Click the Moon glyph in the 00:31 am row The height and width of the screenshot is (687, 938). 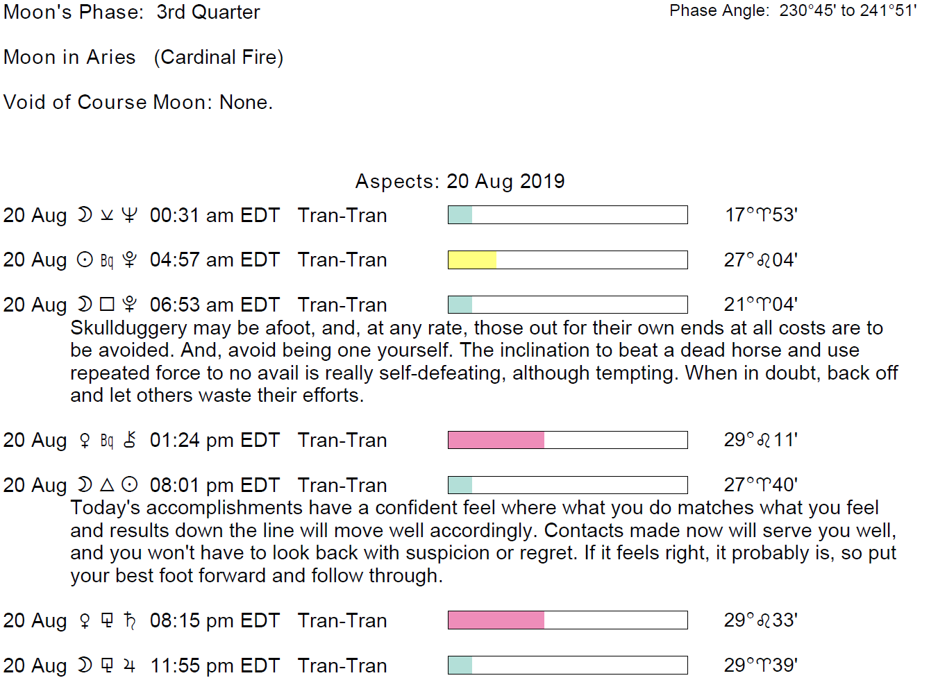[x=85, y=215]
